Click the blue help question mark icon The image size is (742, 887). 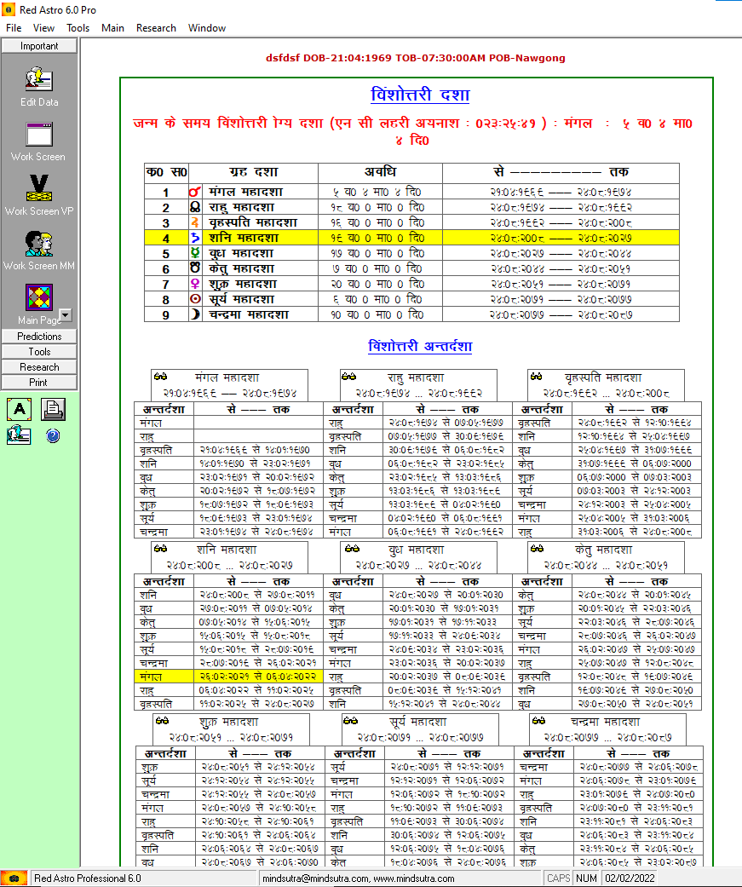pos(53,435)
